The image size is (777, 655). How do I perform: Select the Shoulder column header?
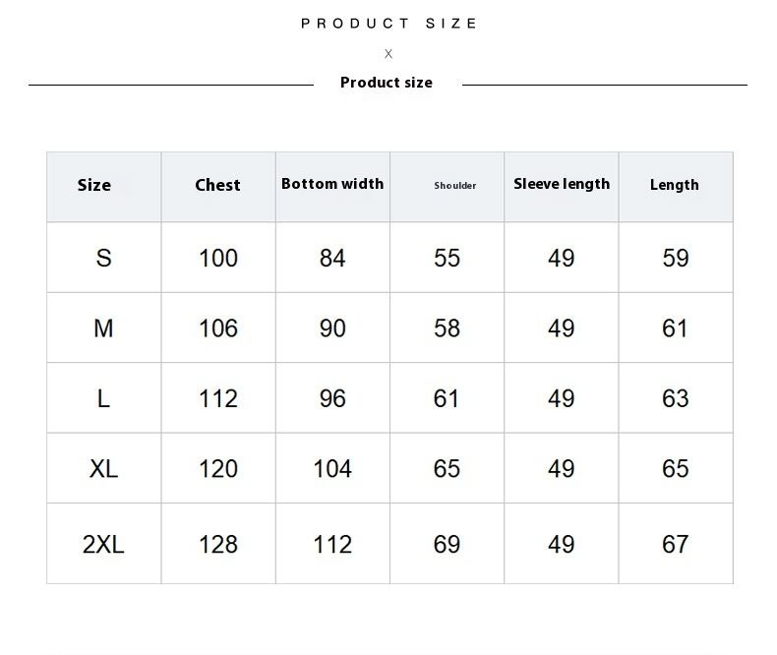(x=455, y=186)
